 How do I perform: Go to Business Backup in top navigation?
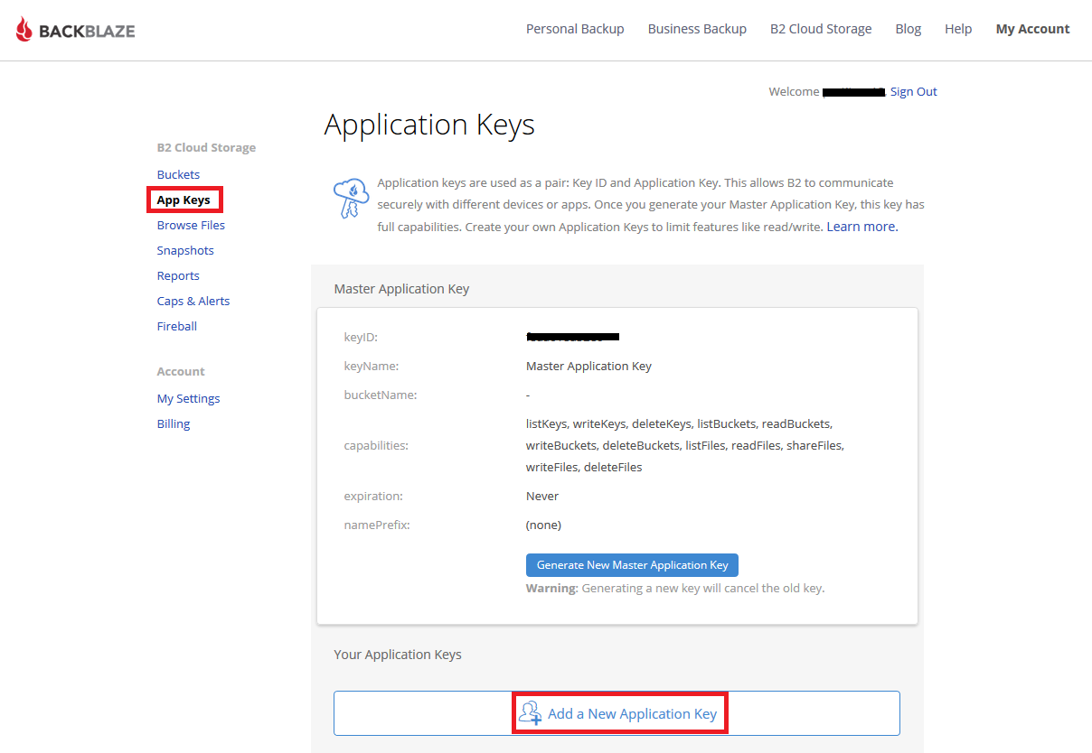tap(697, 29)
